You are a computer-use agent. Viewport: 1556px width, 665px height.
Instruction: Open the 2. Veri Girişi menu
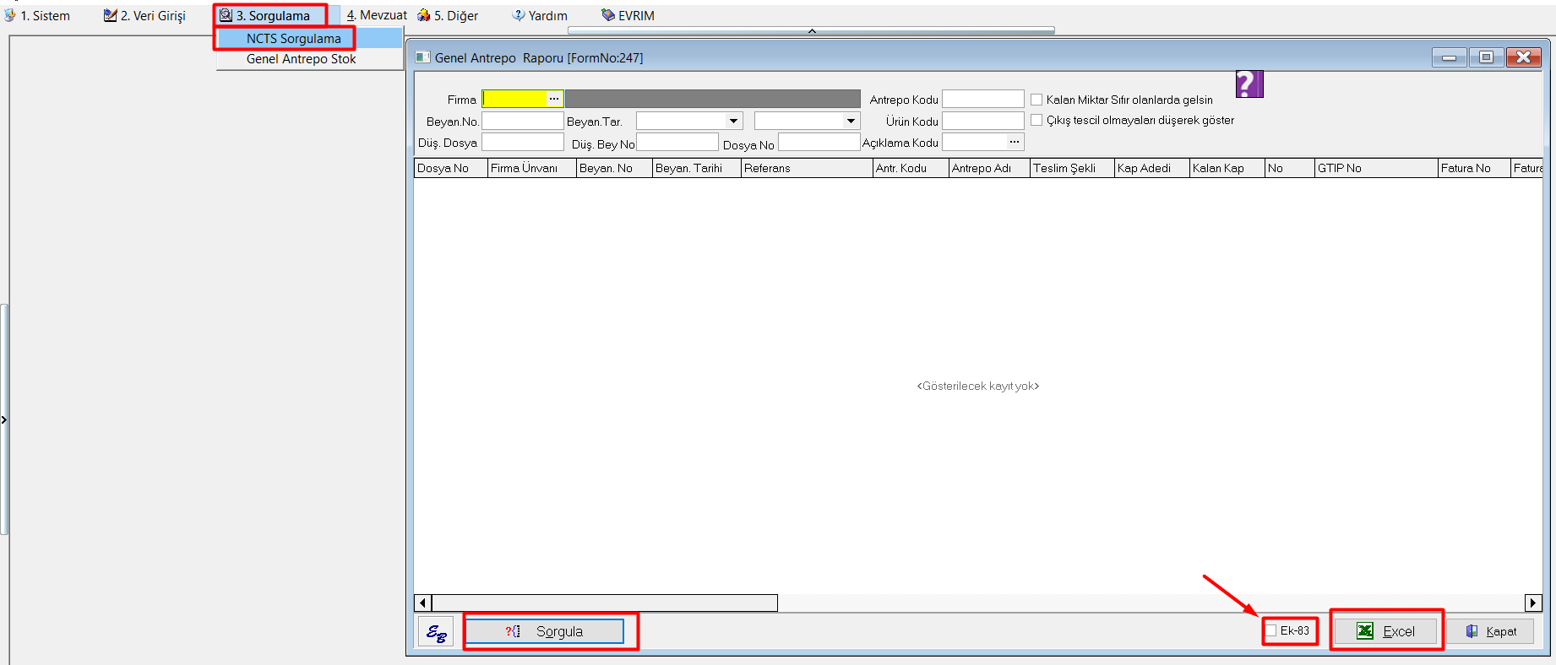[x=144, y=15]
